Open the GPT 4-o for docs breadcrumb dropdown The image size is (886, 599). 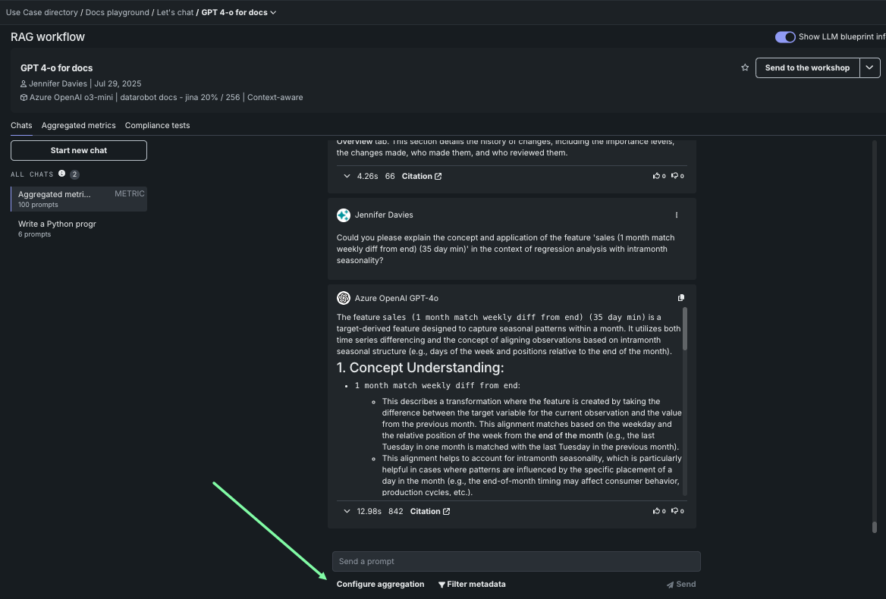(x=273, y=12)
